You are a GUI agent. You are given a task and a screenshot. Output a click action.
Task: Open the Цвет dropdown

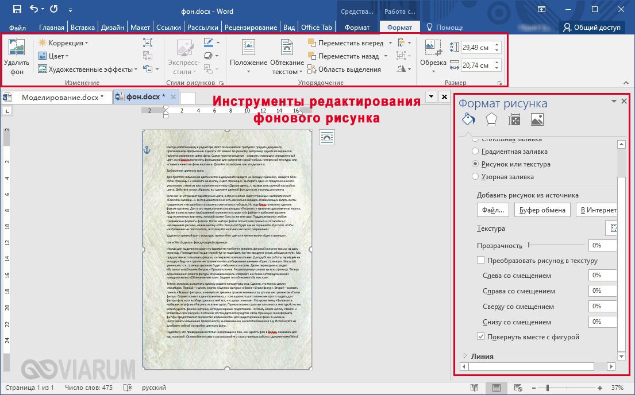pos(53,56)
